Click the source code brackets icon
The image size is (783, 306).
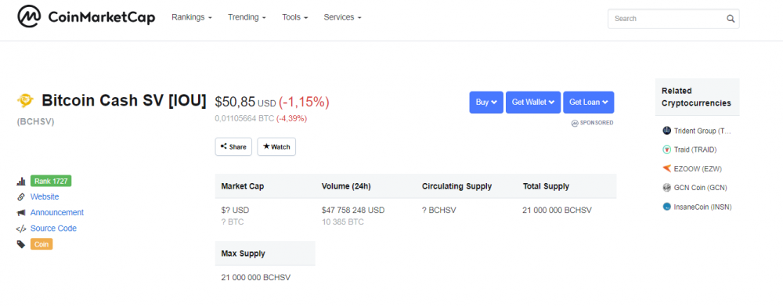tap(21, 229)
